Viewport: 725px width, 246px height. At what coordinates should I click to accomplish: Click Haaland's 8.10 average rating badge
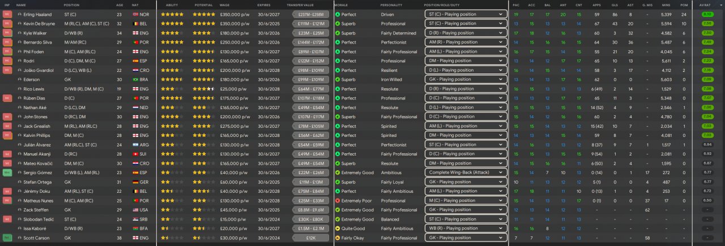707,15
